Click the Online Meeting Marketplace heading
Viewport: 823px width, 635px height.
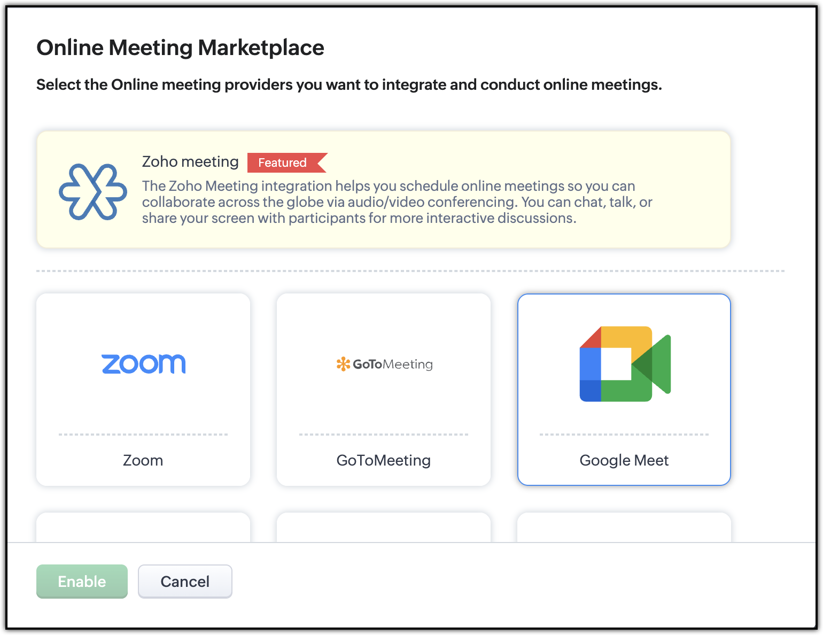point(180,48)
